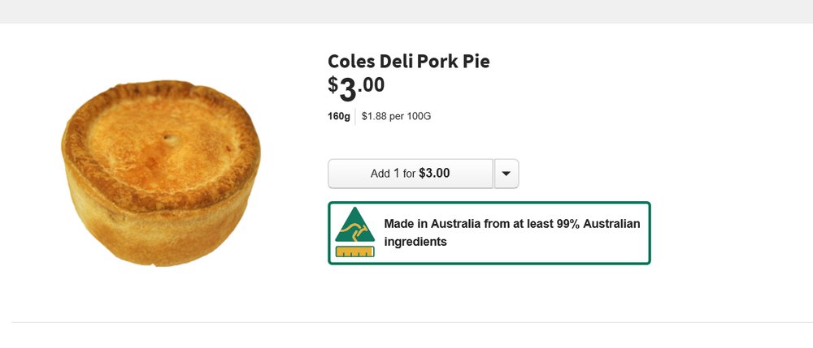Click the cents portion of the price
This screenshot has height=348, width=813.
374,83
